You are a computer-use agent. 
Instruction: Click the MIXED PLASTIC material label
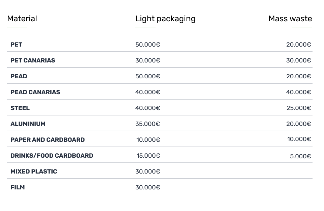[34, 172]
